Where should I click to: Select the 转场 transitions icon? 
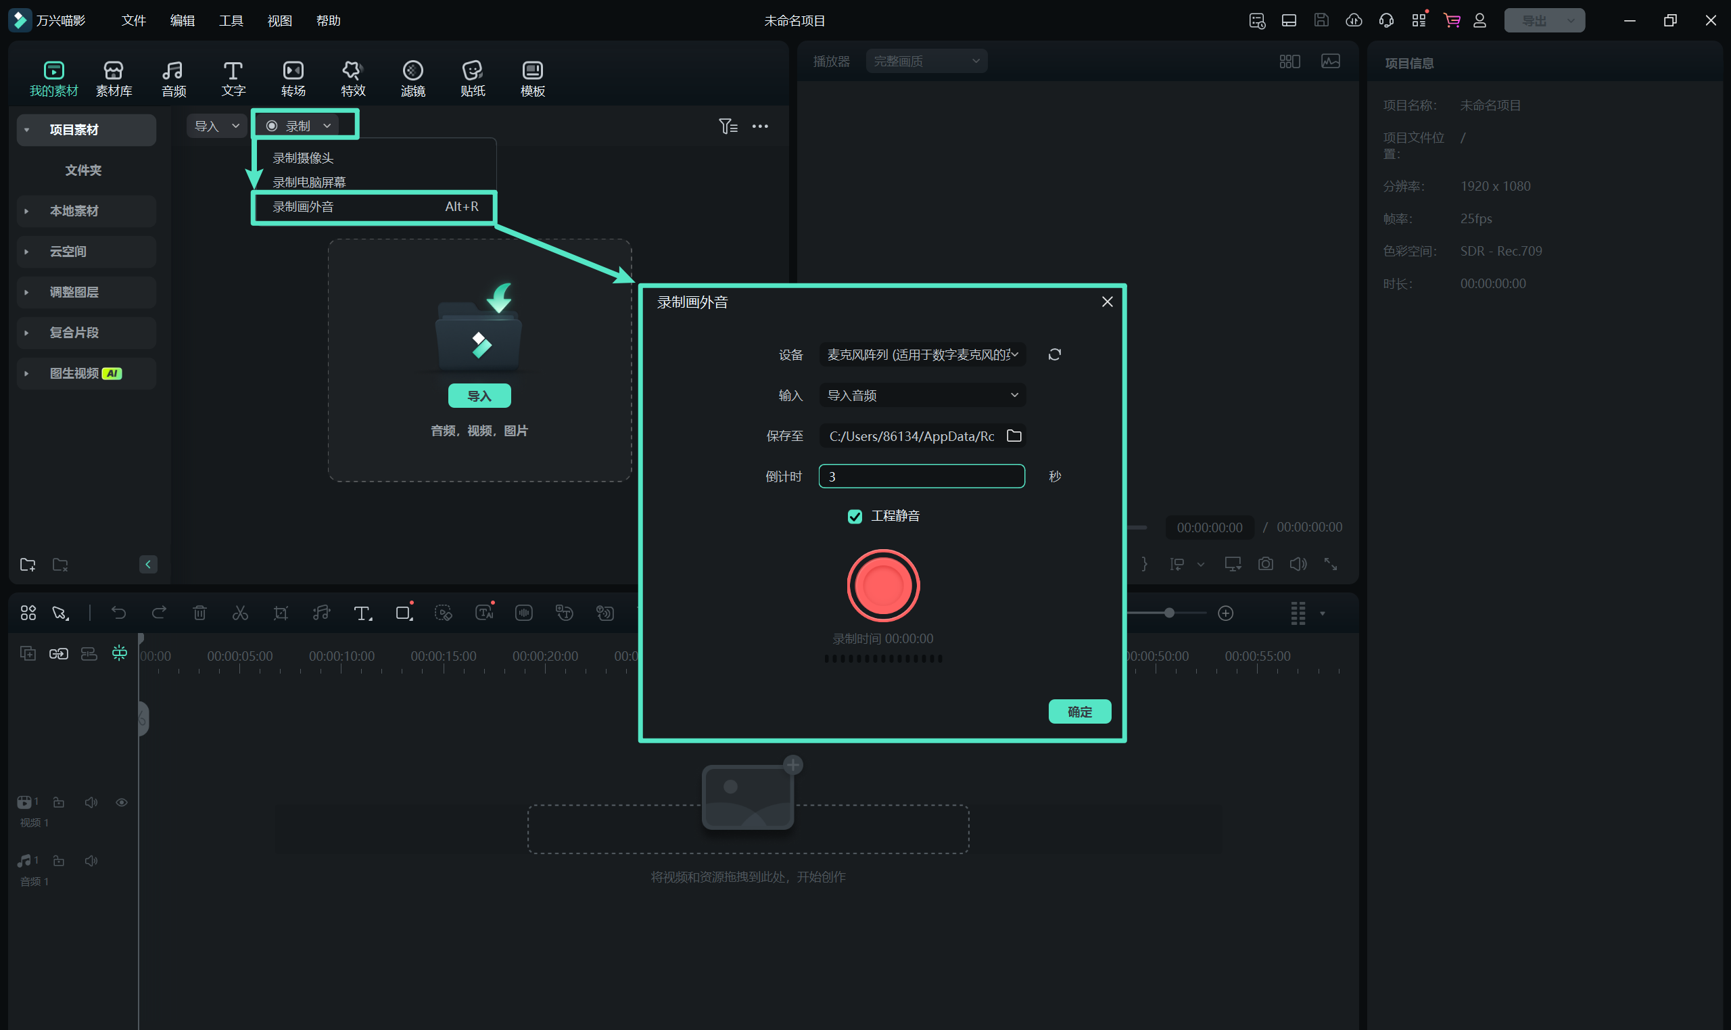(293, 71)
